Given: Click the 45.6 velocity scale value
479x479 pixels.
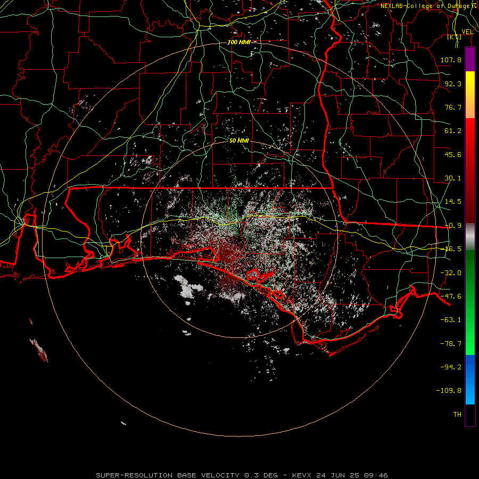Looking at the screenshot, I should coord(453,154).
